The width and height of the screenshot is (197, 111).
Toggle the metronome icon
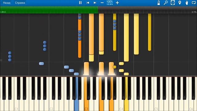(x=159, y=3)
